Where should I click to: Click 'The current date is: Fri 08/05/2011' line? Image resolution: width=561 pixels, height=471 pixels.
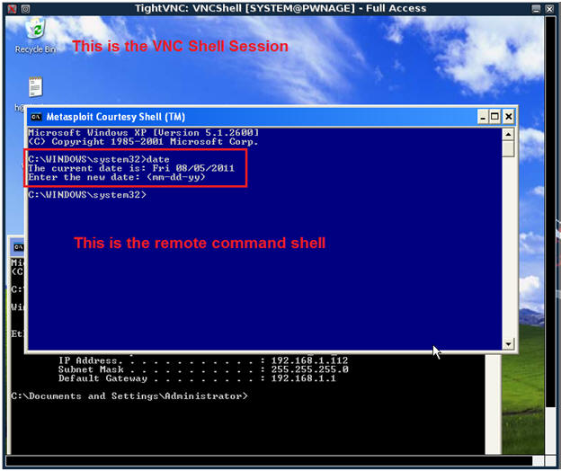131,168
